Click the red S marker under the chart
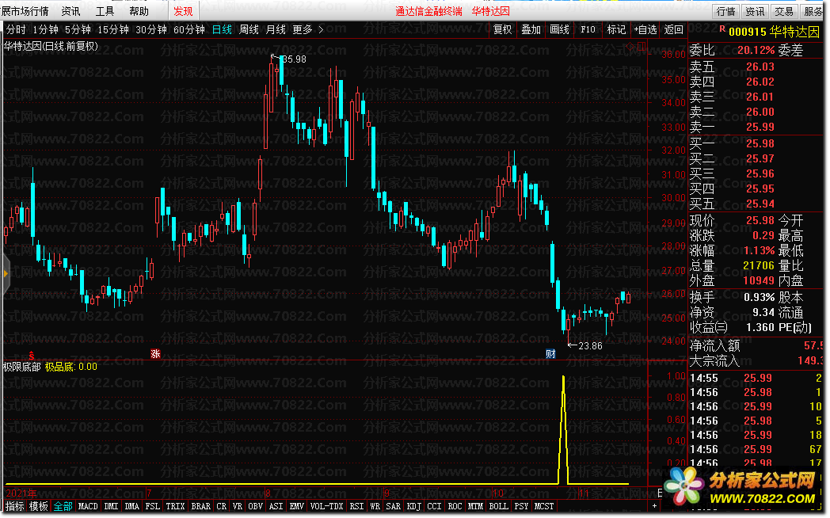 pyautogui.click(x=32, y=356)
